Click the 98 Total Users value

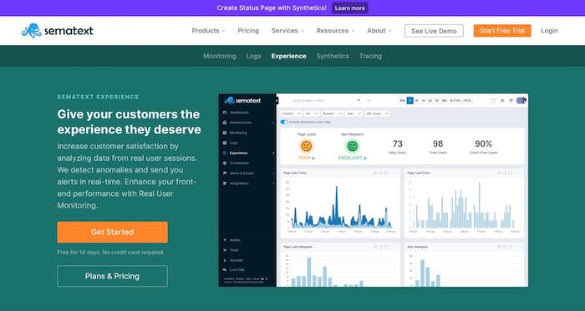(x=438, y=143)
